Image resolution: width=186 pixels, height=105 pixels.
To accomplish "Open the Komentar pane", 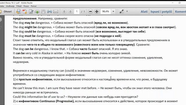I will (x=180, y=12).
